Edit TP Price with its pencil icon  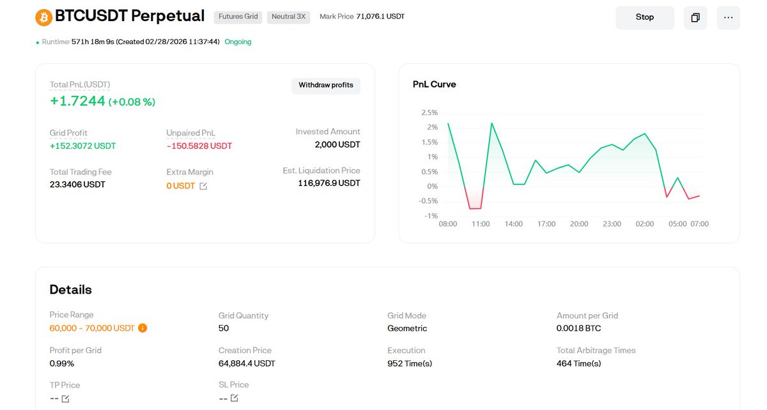pyautogui.click(x=65, y=399)
